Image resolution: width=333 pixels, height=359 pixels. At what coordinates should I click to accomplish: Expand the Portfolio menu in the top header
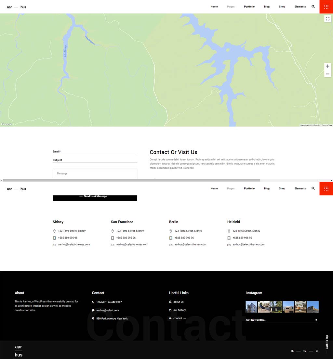coord(249,6)
